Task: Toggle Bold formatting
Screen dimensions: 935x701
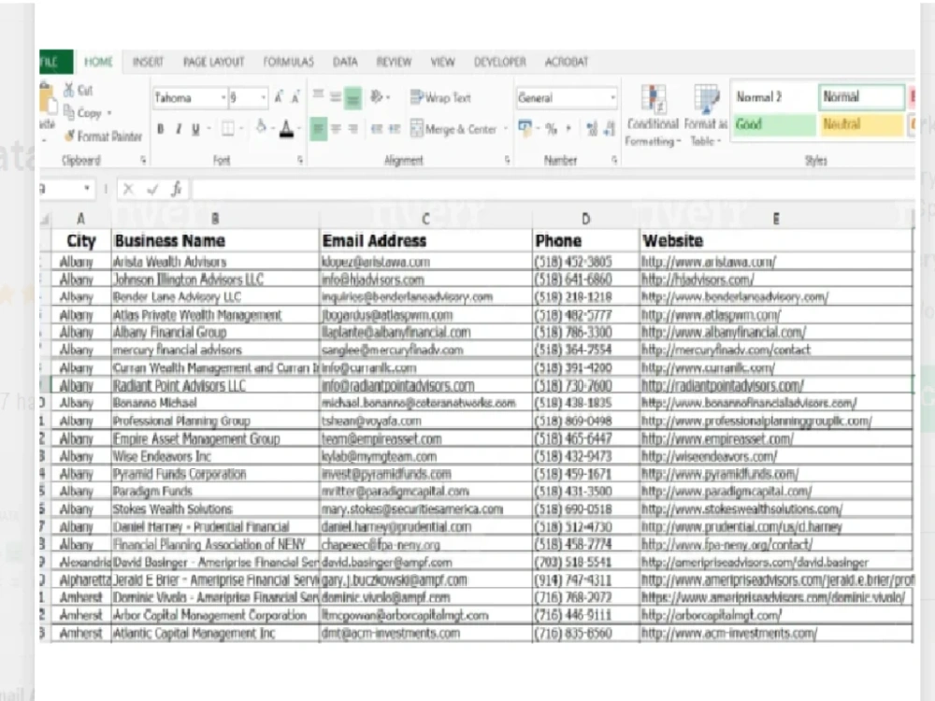Action: tap(161, 129)
